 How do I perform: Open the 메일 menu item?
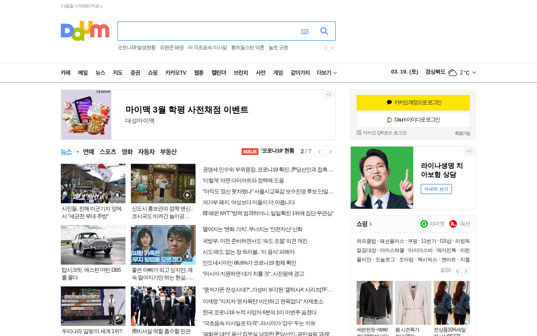point(83,73)
